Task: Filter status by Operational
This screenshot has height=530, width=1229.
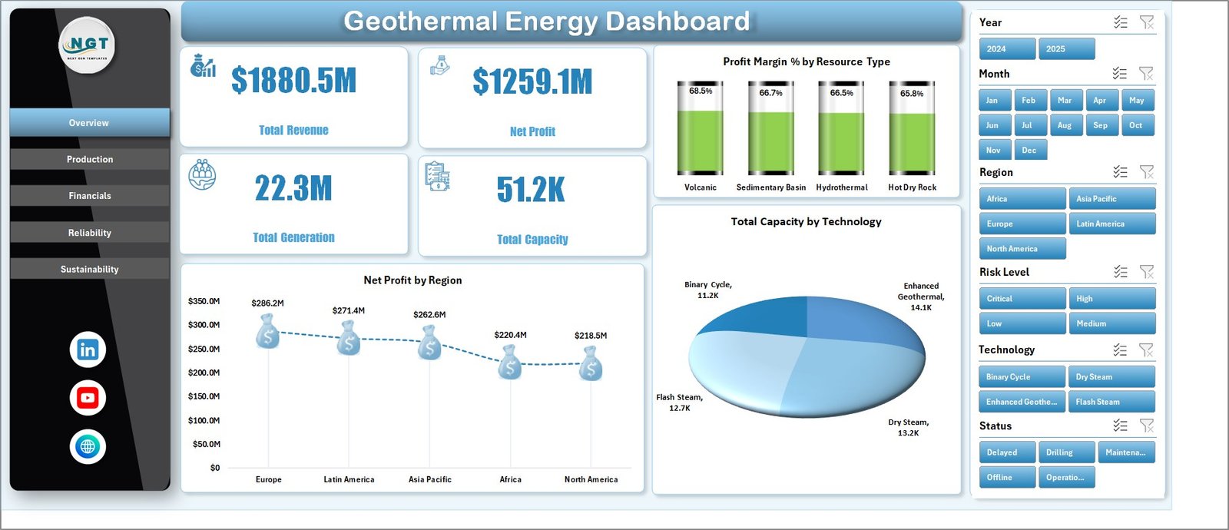Action: pos(1067,478)
